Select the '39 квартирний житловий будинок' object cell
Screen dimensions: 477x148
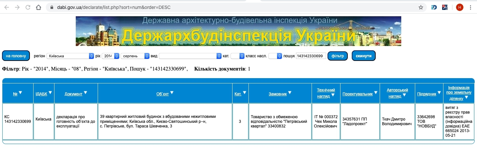pyautogui.click(x=165, y=122)
